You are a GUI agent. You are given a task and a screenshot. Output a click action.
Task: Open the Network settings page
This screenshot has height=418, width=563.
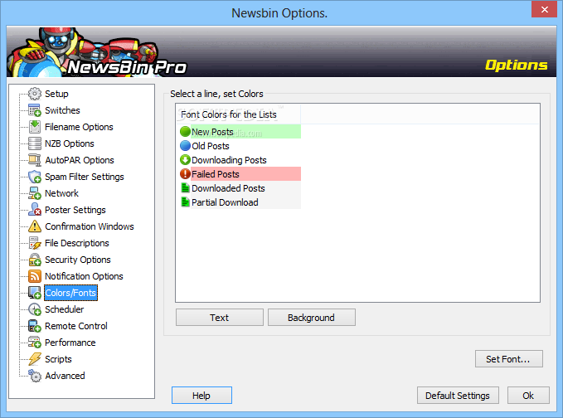(x=61, y=193)
